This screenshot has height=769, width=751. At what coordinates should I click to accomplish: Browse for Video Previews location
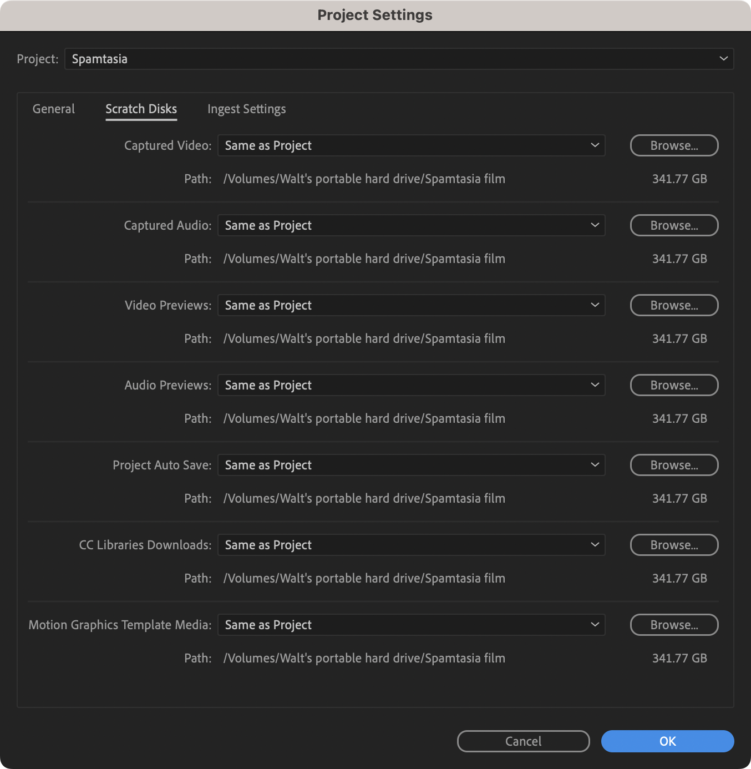click(x=674, y=305)
